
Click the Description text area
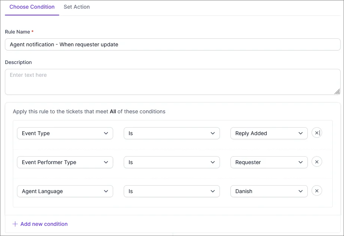coord(172,81)
